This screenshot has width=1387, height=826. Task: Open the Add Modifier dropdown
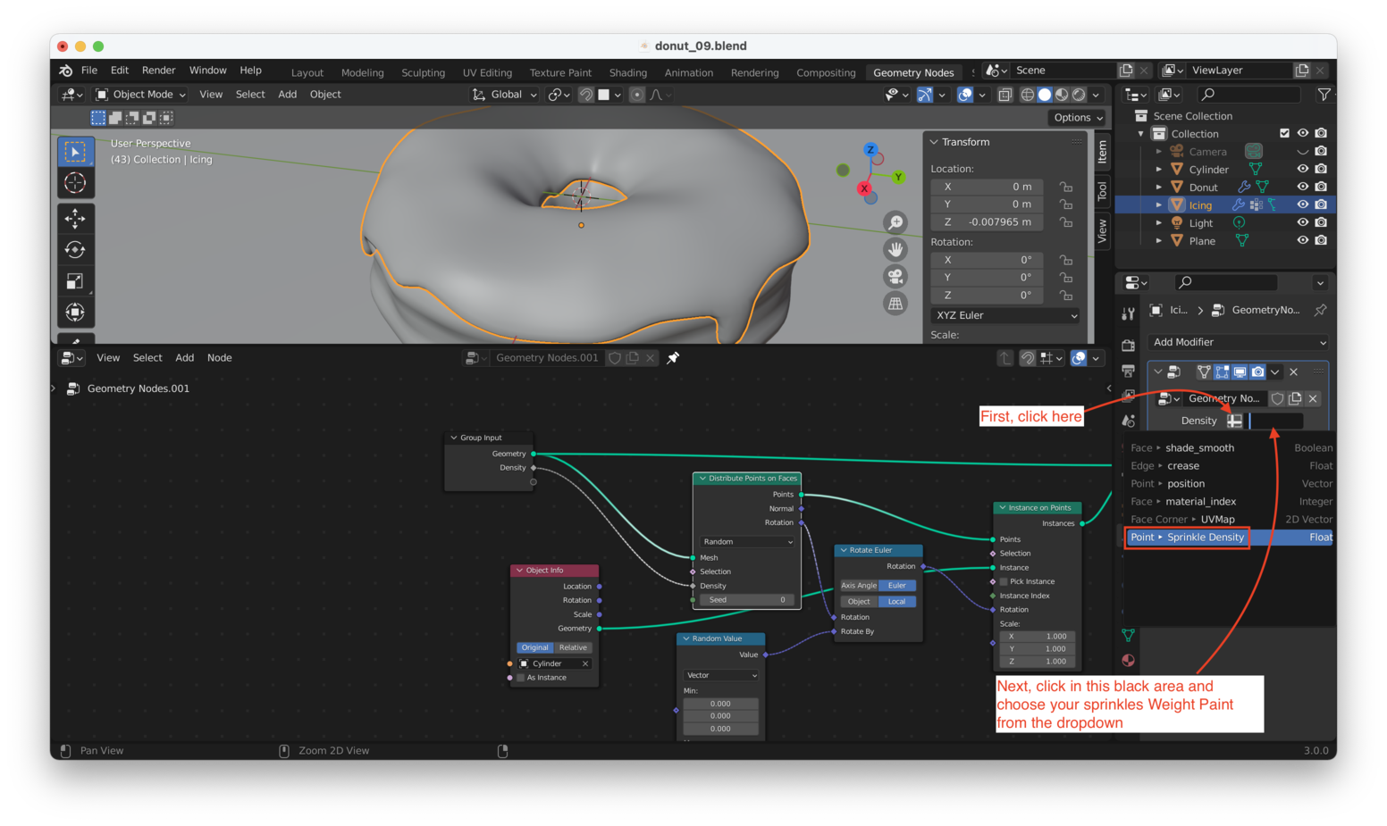(x=1239, y=342)
